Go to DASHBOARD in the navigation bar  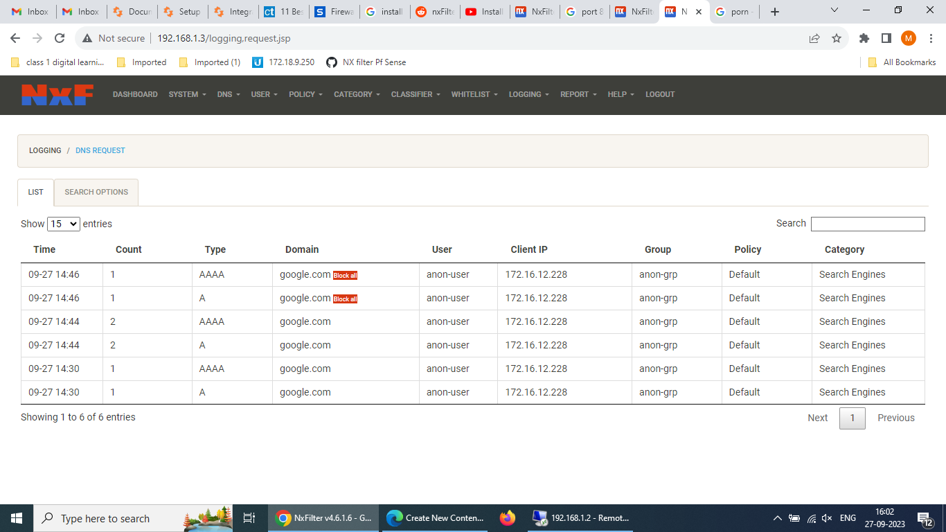[135, 95]
